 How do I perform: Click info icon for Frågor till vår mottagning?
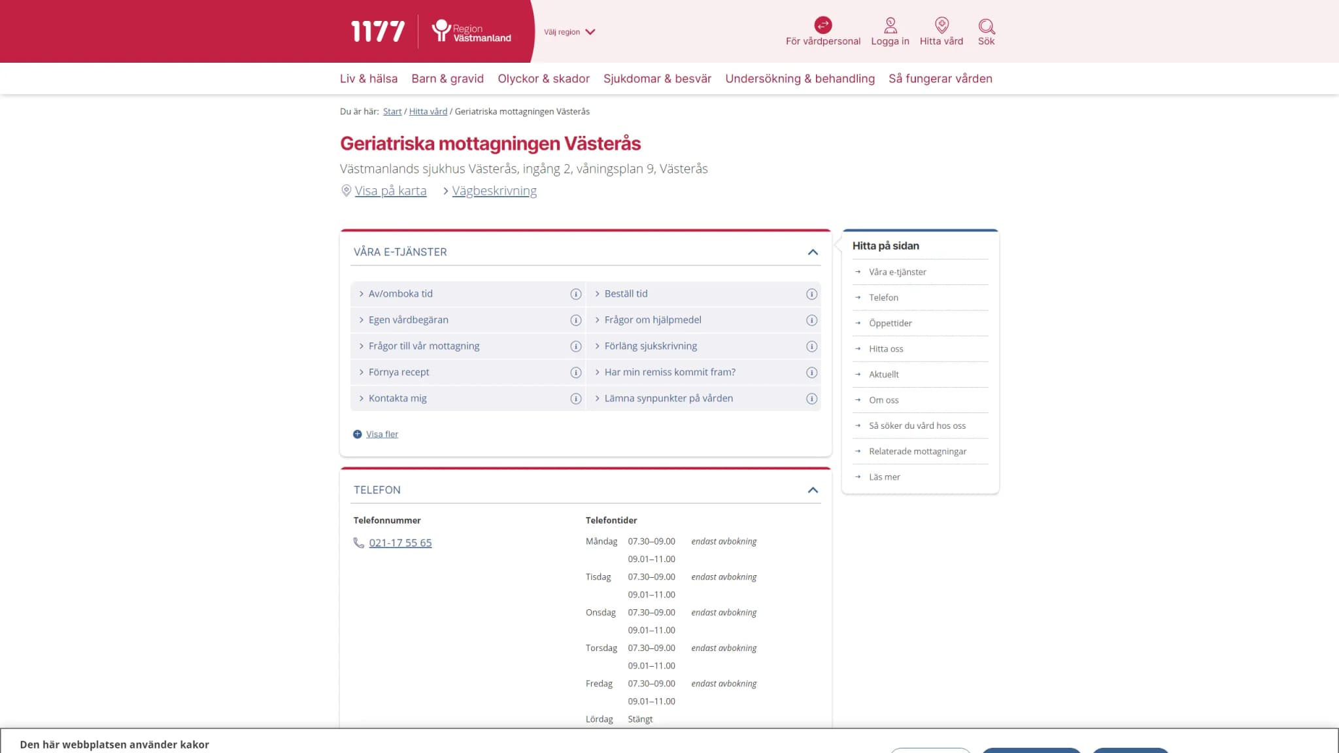pyautogui.click(x=575, y=346)
